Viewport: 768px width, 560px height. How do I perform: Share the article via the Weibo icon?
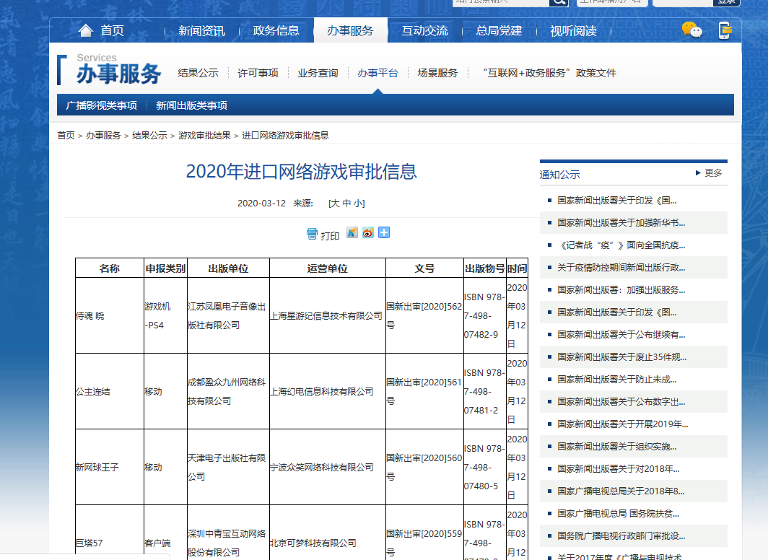click(x=367, y=233)
